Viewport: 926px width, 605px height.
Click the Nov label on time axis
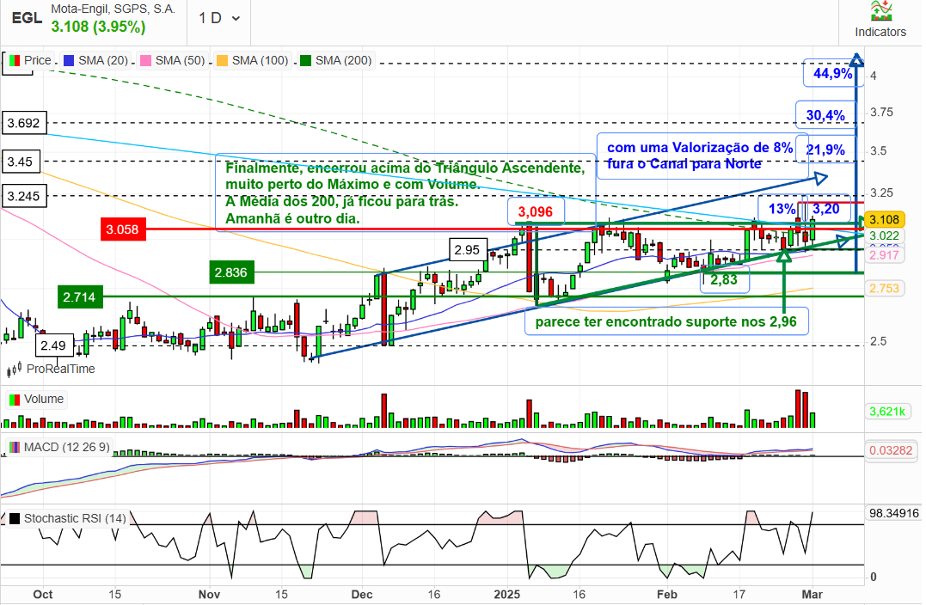[x=209, y=595]
